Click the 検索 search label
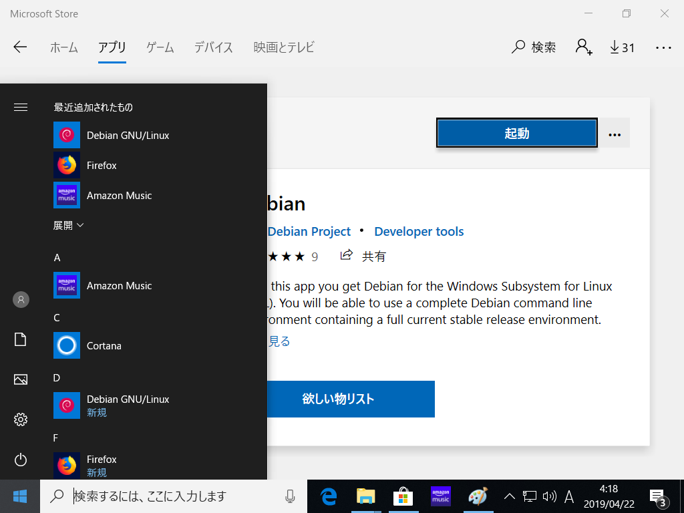The height and width of the screenshot is (513, 684). (544, 47)
